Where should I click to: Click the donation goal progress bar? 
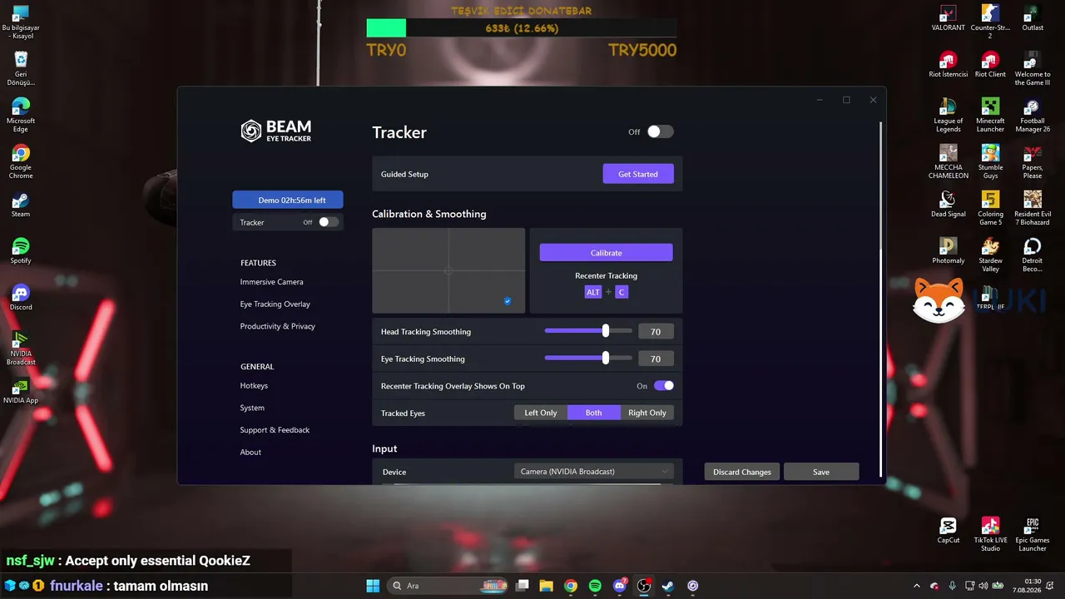(x=522, y=28)
